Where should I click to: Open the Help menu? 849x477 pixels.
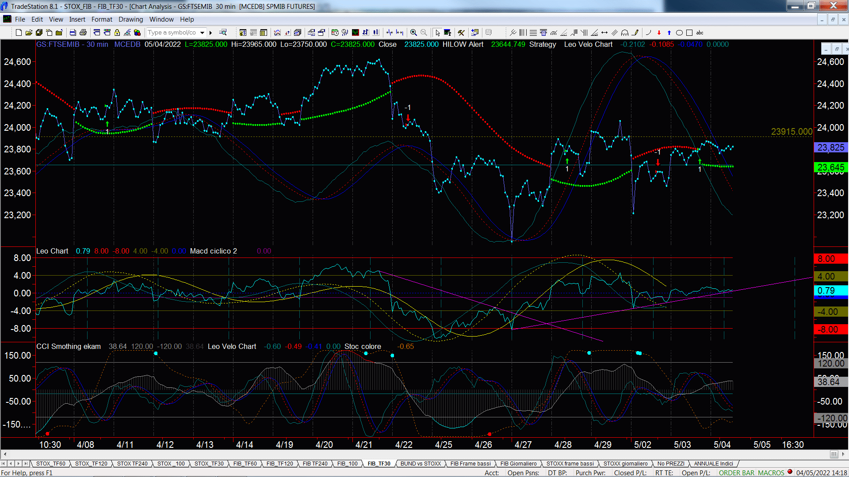[187, 19]
